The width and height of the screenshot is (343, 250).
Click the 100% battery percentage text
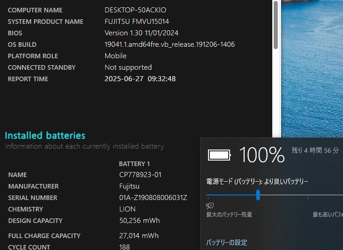(262, 155)
